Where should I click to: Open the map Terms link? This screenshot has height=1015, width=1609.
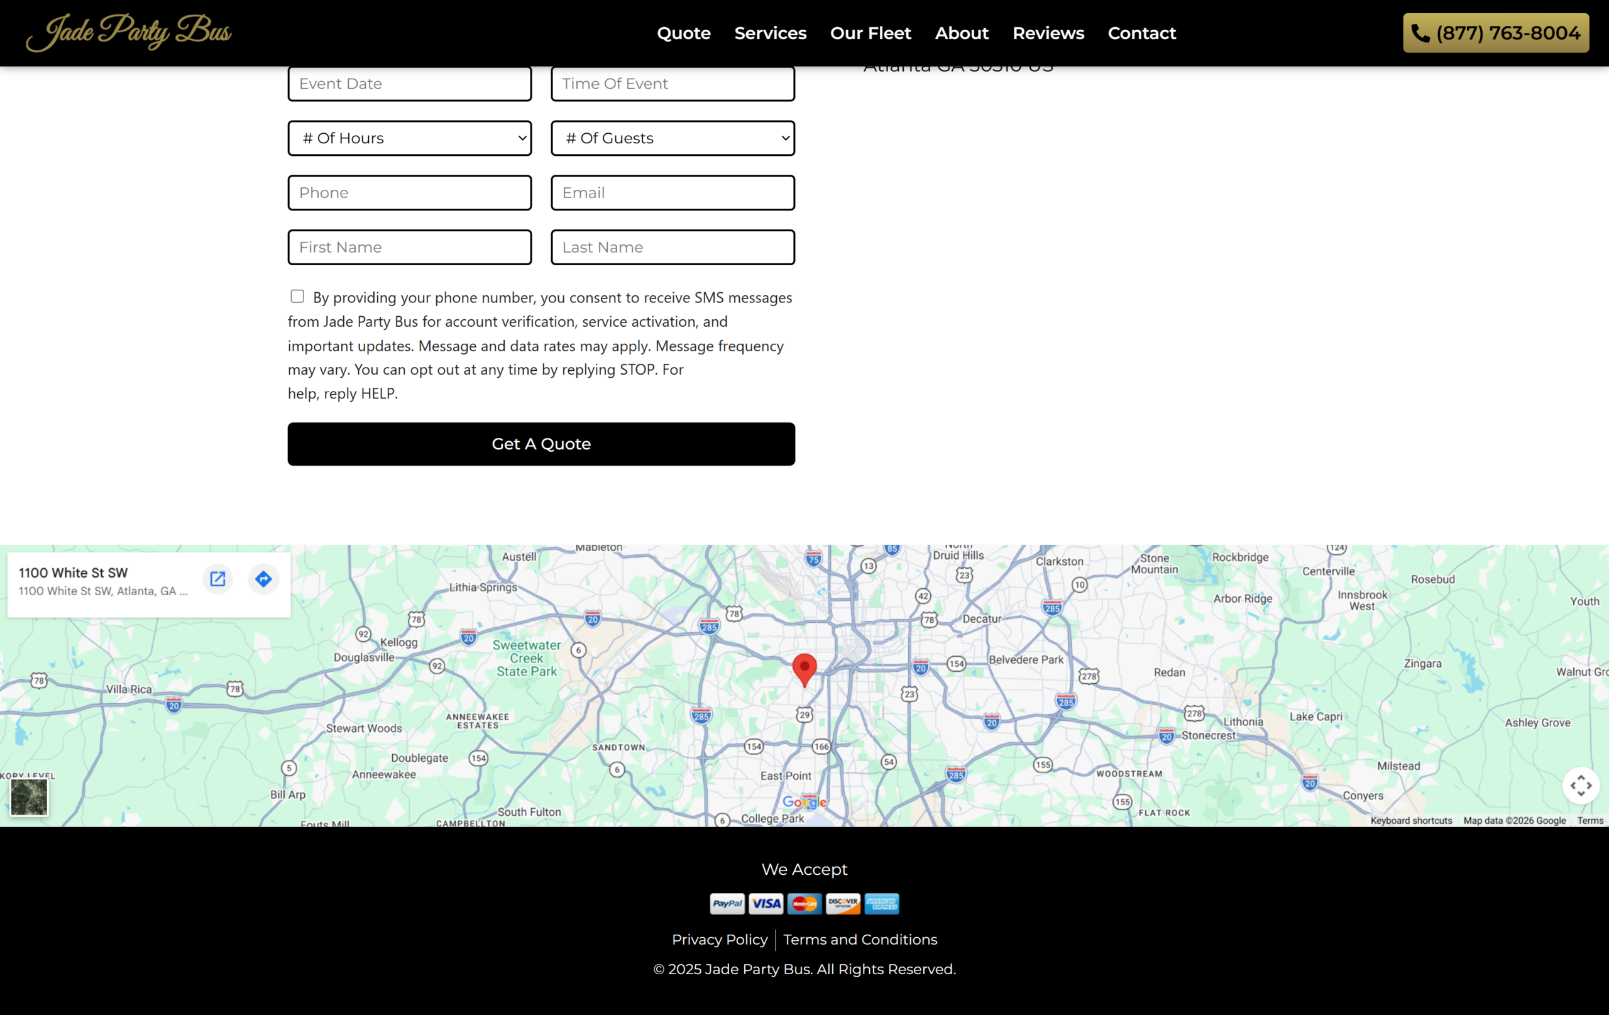click(x=1590, y=821)
